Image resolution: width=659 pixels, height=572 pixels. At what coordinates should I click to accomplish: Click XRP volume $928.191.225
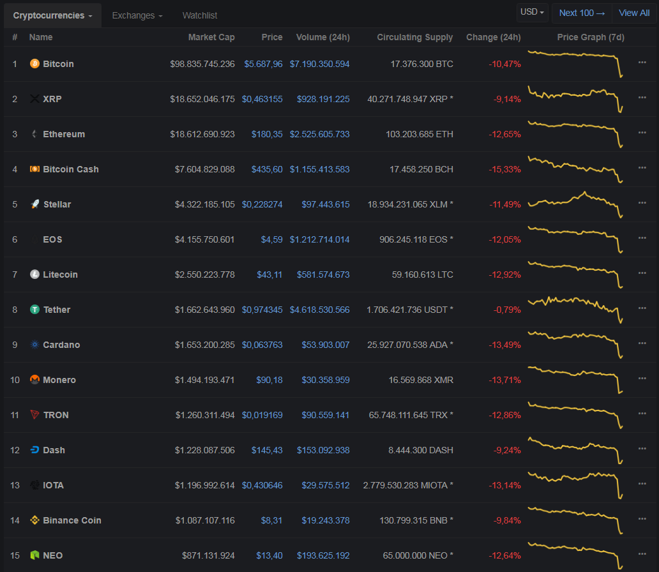(323, 99)
